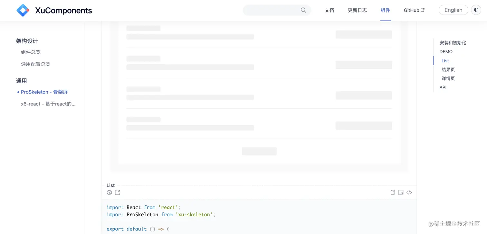487x234 pixels.
Task: Jump to API anchor
Action: (x=443, y=87)
